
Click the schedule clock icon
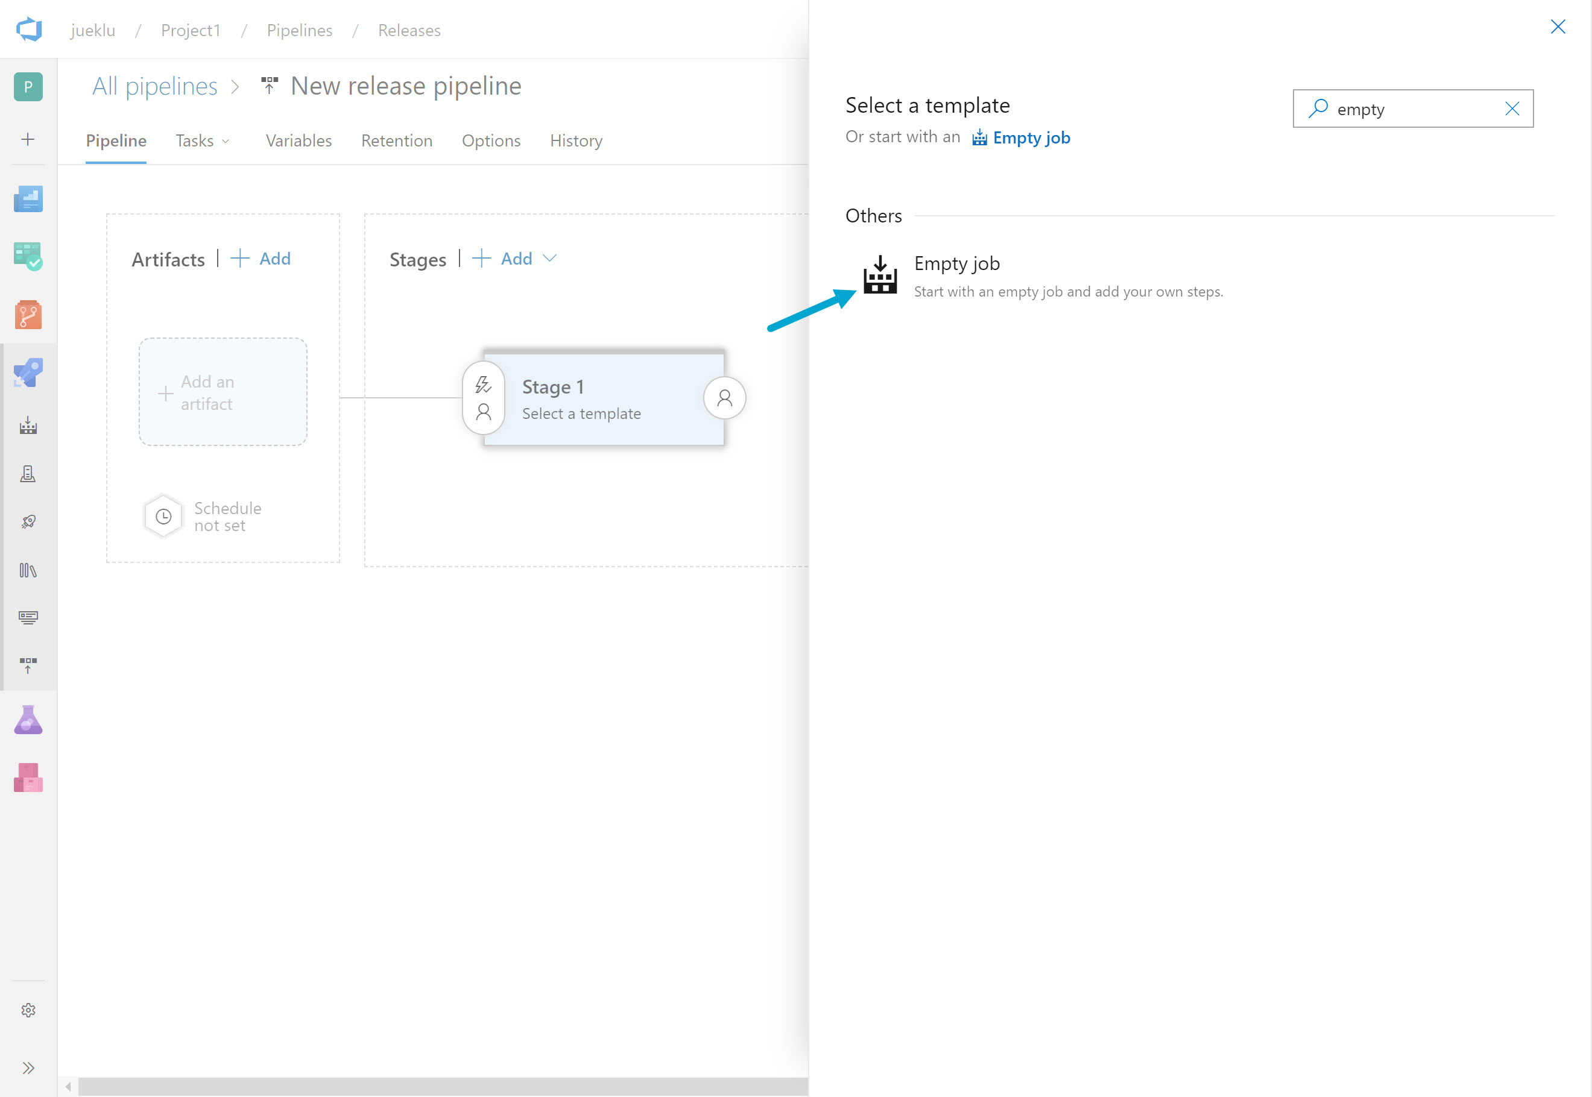point(163,516)
